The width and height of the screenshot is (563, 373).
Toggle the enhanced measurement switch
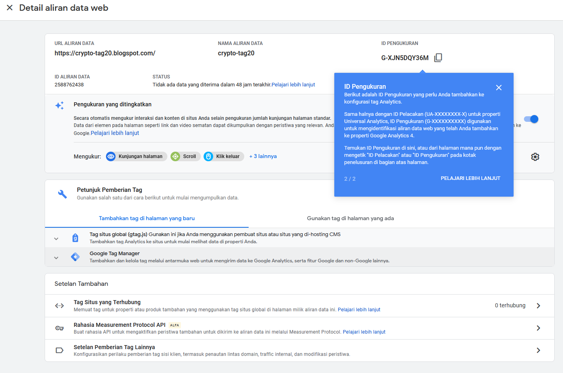point(531,119)
